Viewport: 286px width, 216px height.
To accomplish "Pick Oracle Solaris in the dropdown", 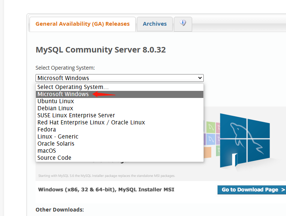I will tap(120, 144).
